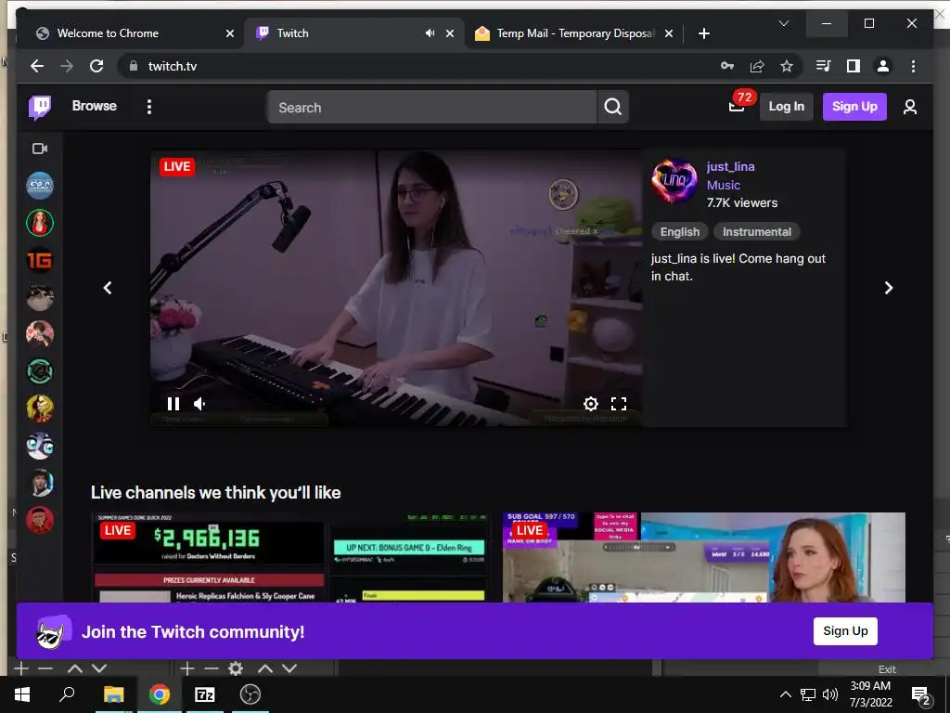Bookmark this page with the star
The image size is (950, 713).
click(x=787, y=66)
